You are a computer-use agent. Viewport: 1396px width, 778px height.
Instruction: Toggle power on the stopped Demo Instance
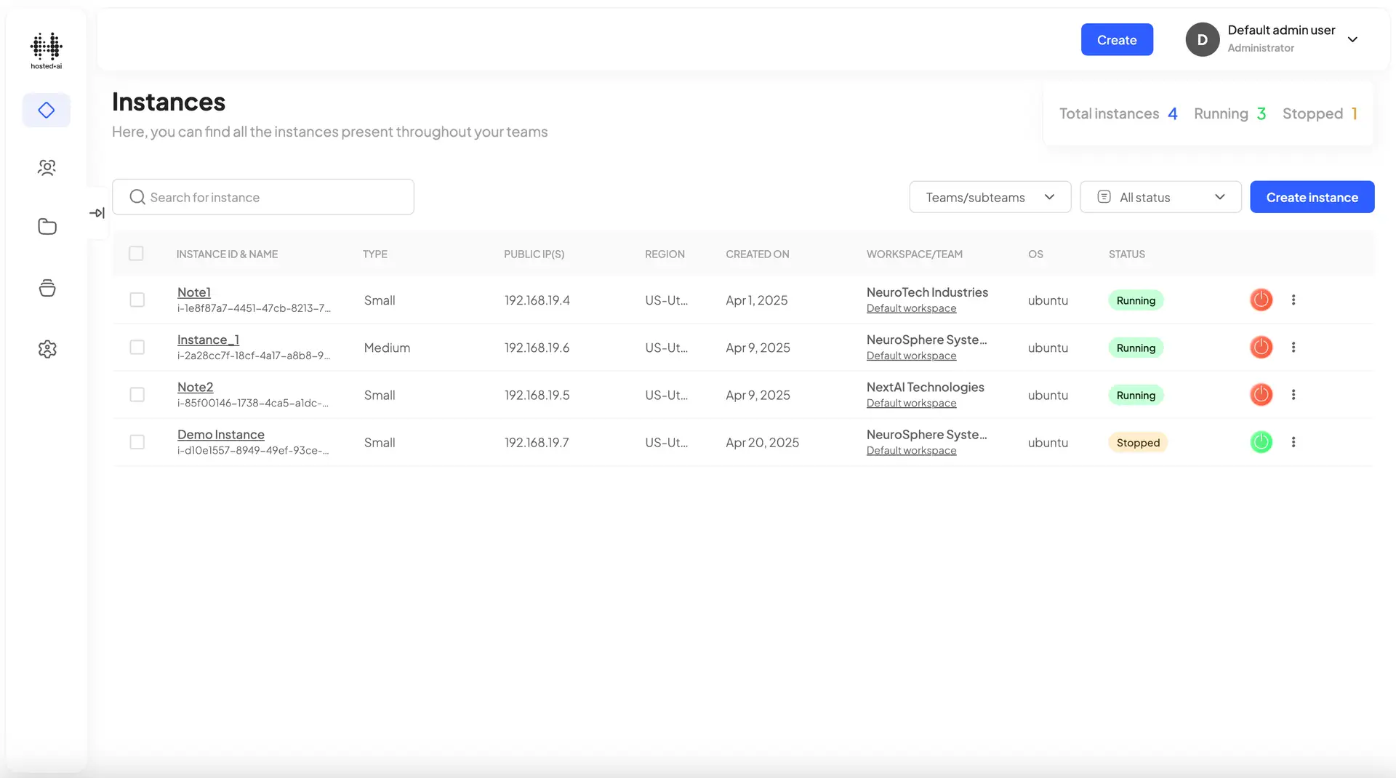[1261, 442]
